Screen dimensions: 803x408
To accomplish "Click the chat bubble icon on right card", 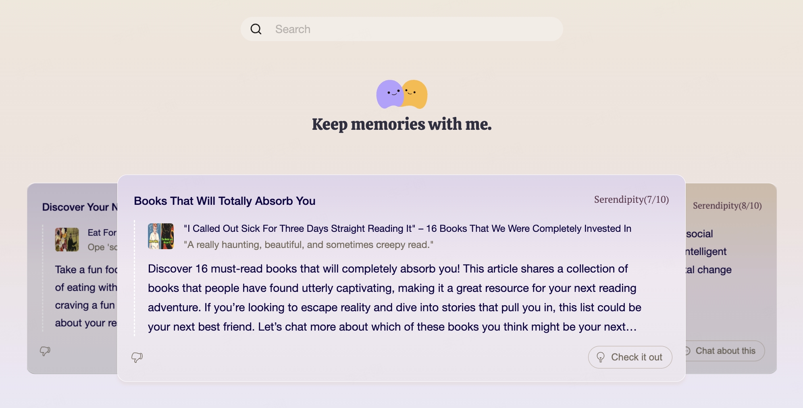I will [687, 351].
